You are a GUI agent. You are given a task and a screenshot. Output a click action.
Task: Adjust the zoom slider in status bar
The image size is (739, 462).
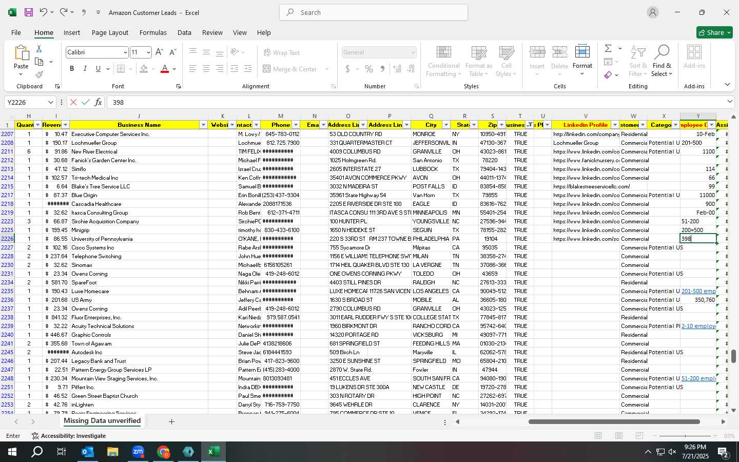[686, 436]
